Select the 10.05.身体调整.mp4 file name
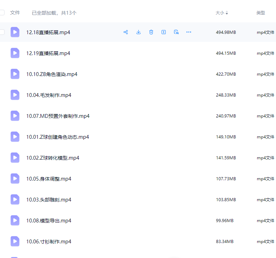 (x=49, y=179)
